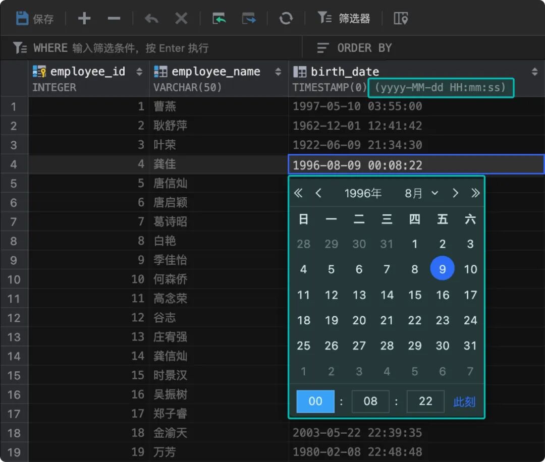The image size is (545, 462).
Task: Click the 此刻 (now) link
Action: 464,401
